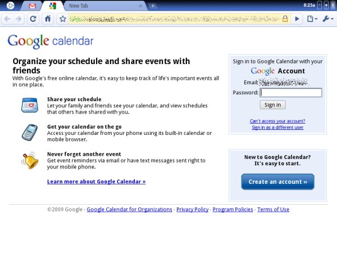This screenshot has height=253, width=337.
Task: Click the SSL padlock icon
Action: 285,19
